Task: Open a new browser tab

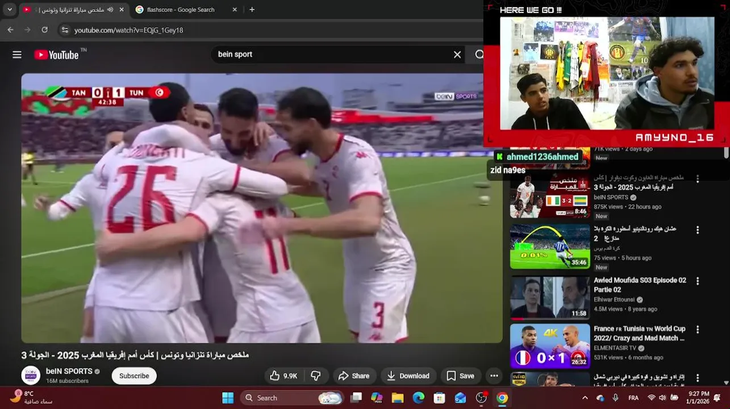Action: pos(252,10)
